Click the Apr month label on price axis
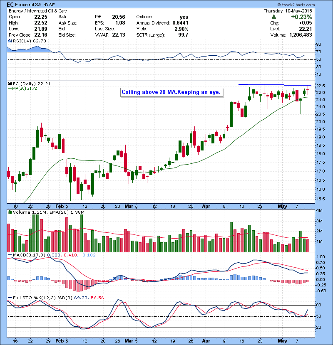Image resolution: width=333 pixels, height=345 pixels. (206, 207)
